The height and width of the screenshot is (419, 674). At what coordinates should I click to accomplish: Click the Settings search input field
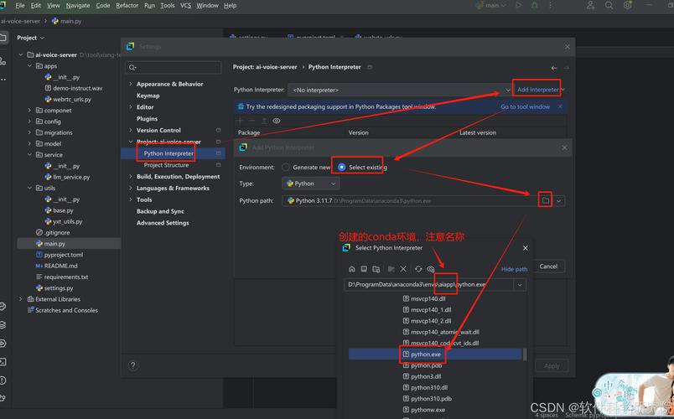click(174, 68)
